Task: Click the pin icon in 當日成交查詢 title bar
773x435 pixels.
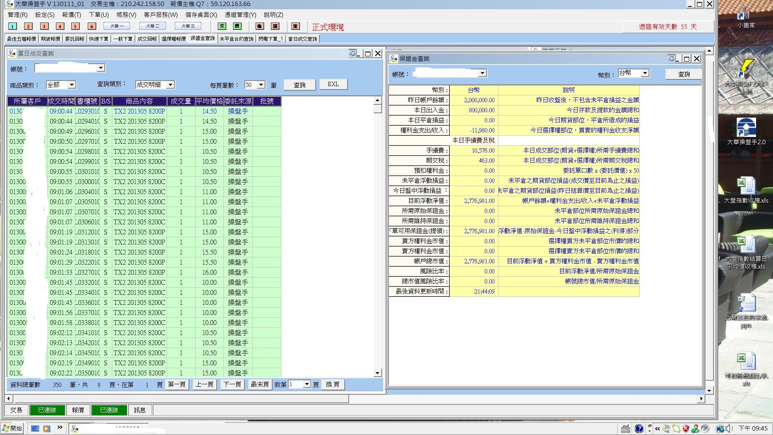Action: [x=352, y=53]
